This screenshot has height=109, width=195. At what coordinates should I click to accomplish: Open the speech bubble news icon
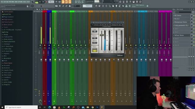(140, 2)
